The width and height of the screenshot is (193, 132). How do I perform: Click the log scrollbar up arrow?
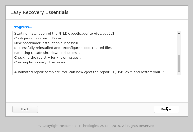point(179,33)
